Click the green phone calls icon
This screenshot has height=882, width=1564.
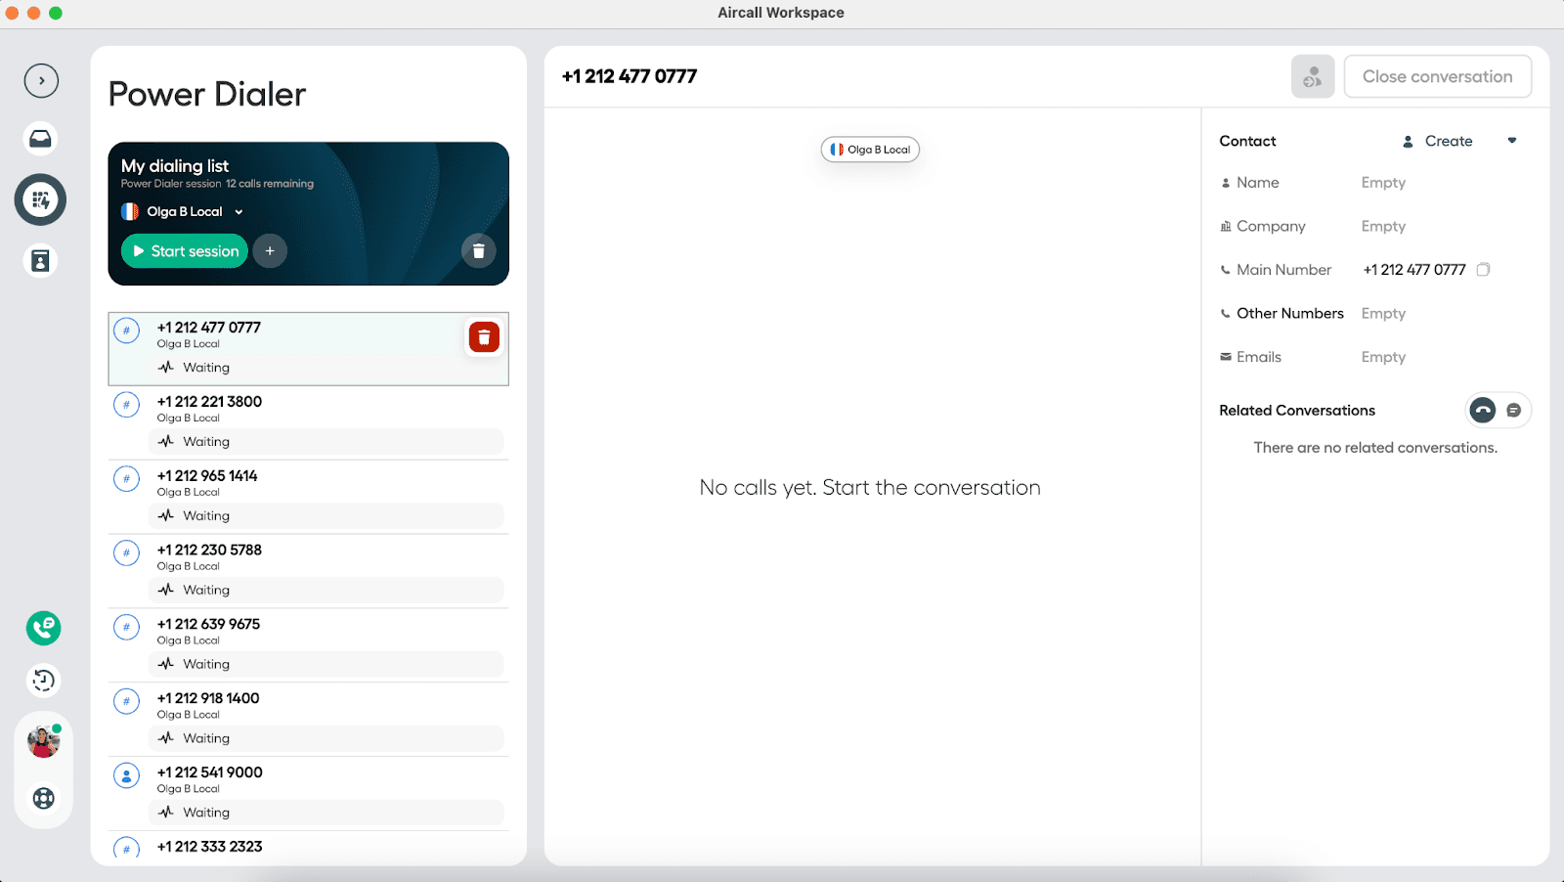[x=43, y=628]
